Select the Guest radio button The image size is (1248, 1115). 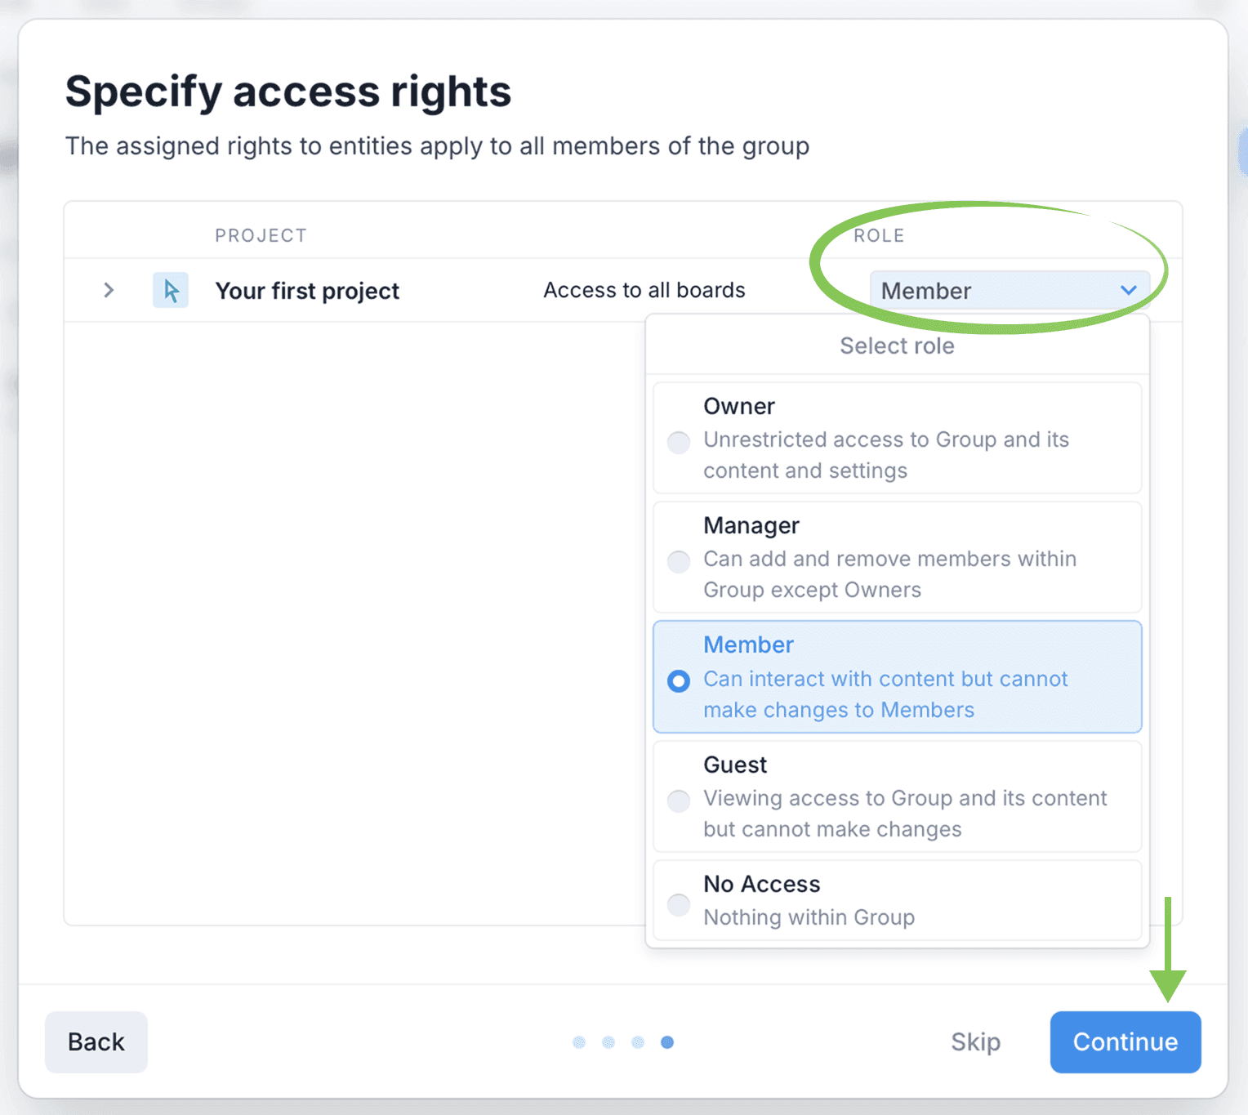679,801
